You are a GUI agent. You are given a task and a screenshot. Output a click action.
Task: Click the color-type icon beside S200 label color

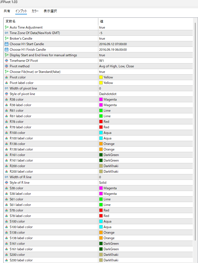tap(7, 260)
